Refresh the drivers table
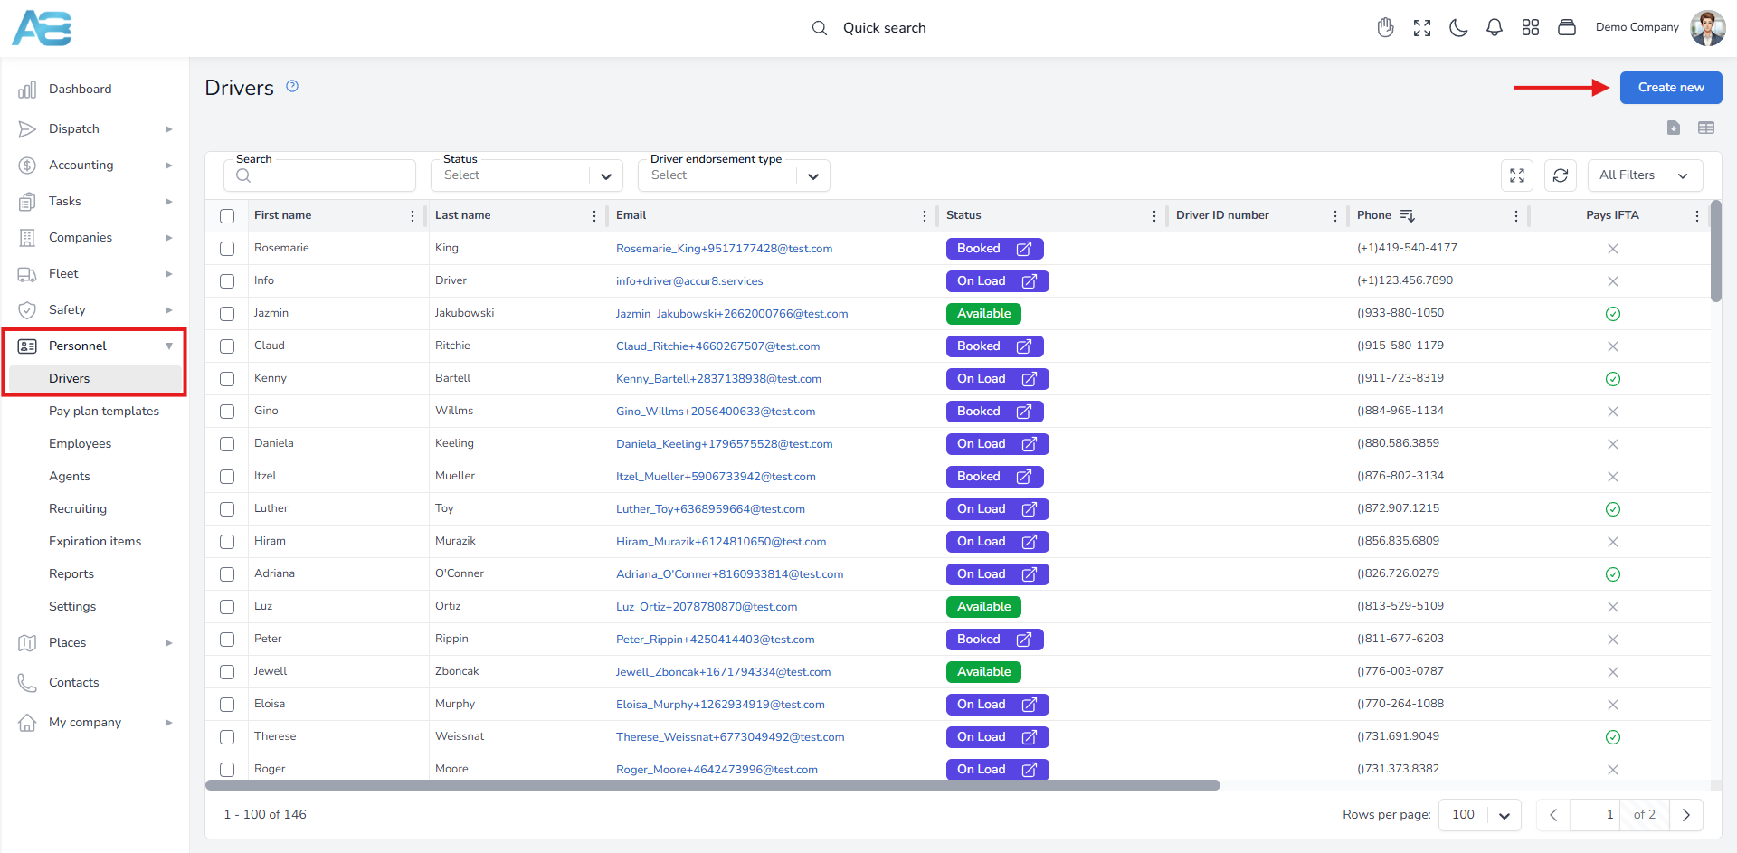The image size is (1737, 853). [x=1560, y=175]
